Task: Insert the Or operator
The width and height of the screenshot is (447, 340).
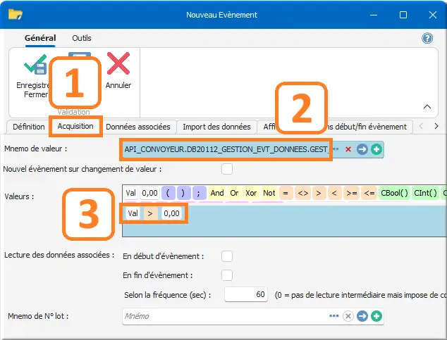Action: tap(234, 193)
